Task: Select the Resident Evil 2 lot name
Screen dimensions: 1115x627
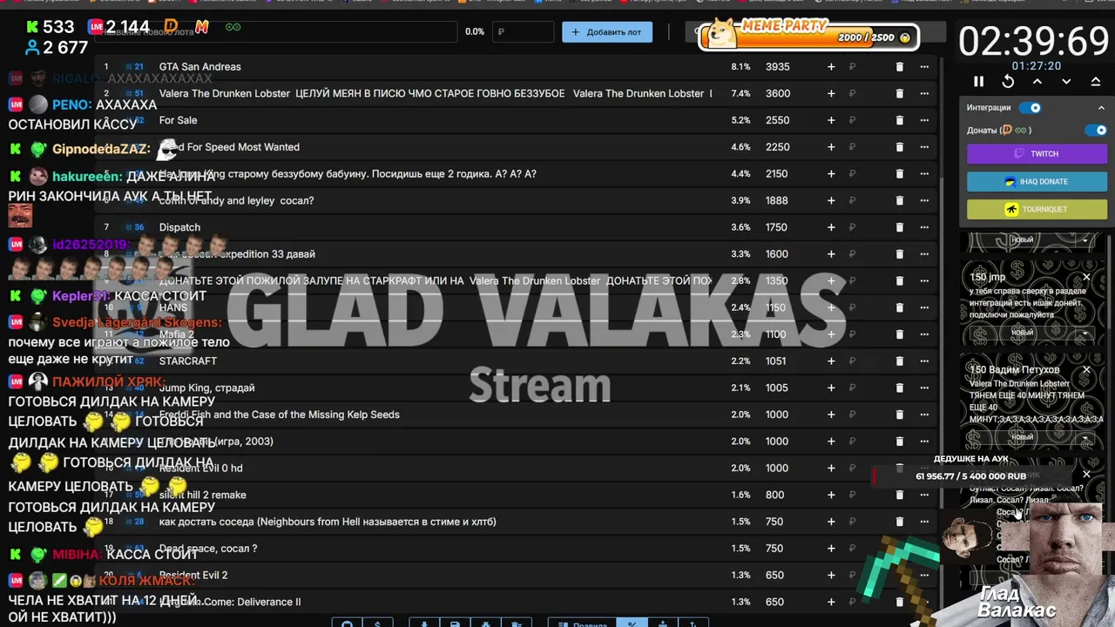Action: pos(193,575)
